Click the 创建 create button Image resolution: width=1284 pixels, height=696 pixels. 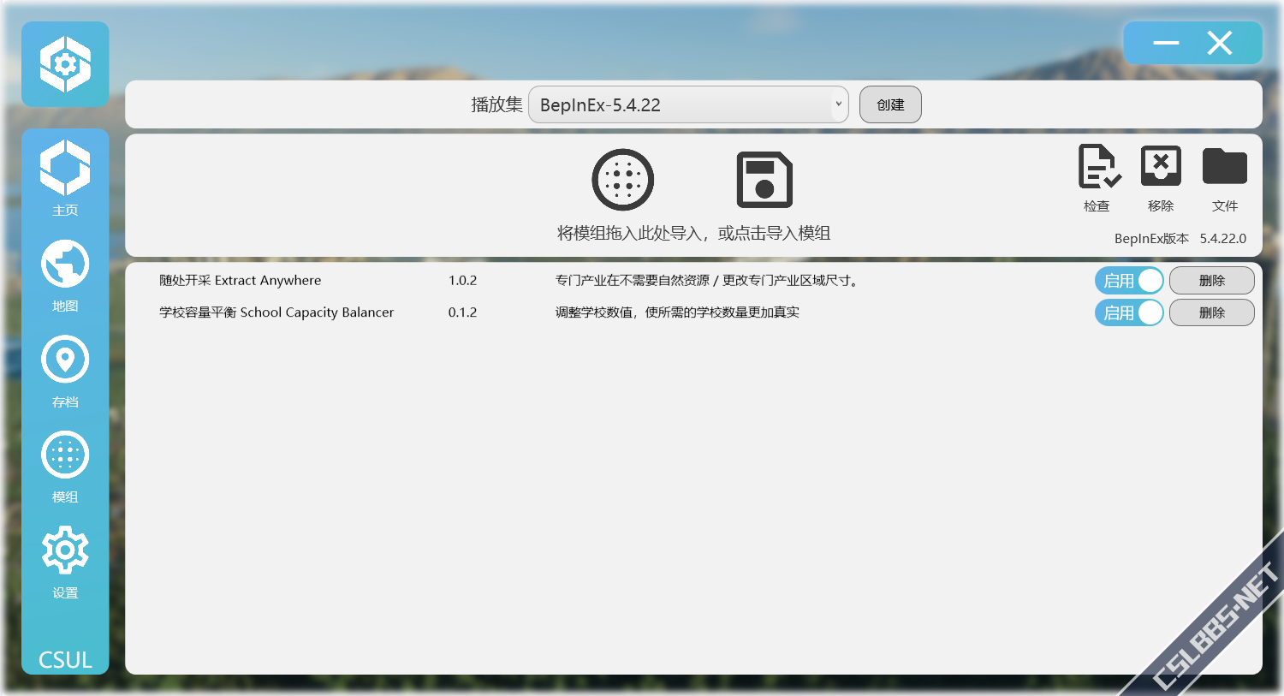890,104
